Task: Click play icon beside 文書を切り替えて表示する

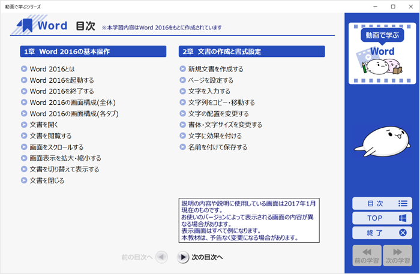Action: coord(24,169)
